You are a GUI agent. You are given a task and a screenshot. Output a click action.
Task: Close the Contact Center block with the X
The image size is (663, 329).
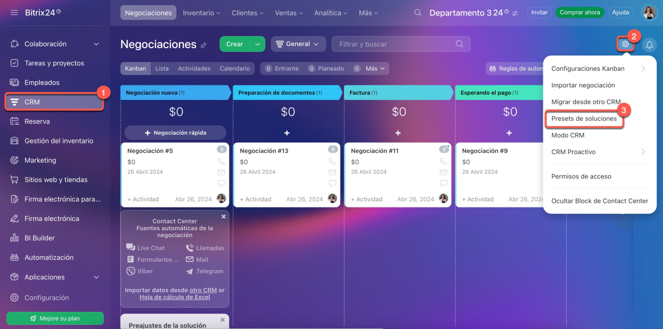pyautogui.click(x=224, y=216)
